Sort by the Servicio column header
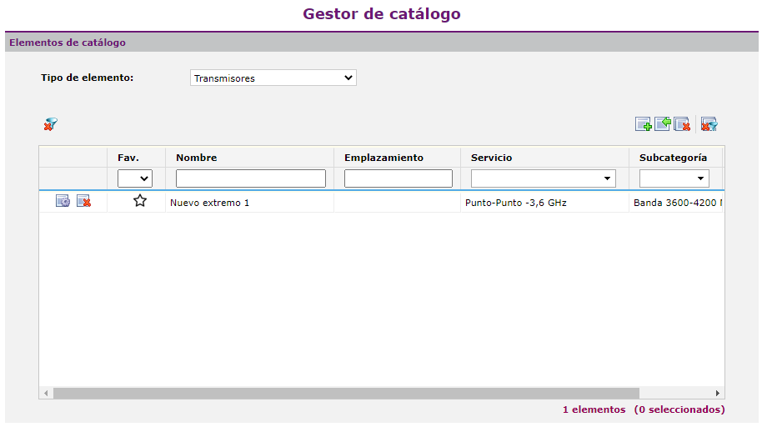Viewport: 762px width, 427px height. (x=491, y=158)
